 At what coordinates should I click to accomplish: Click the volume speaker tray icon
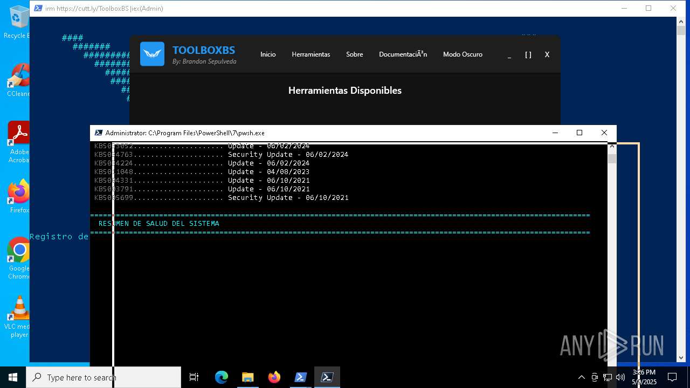620,377
